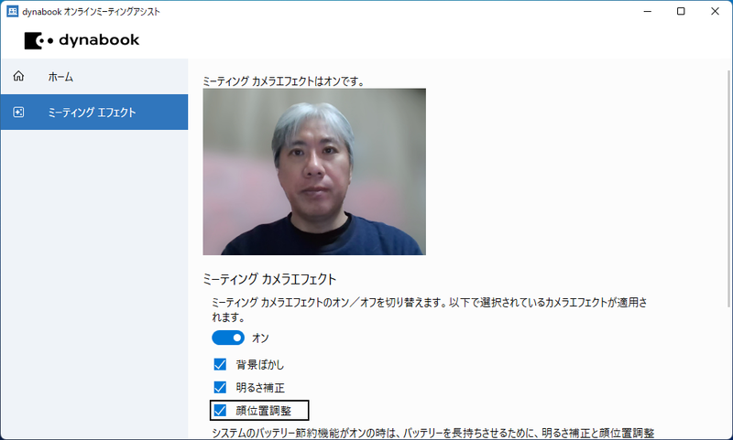Close the dynabook window
Viewport: 733px width, 440px height.
715,11
